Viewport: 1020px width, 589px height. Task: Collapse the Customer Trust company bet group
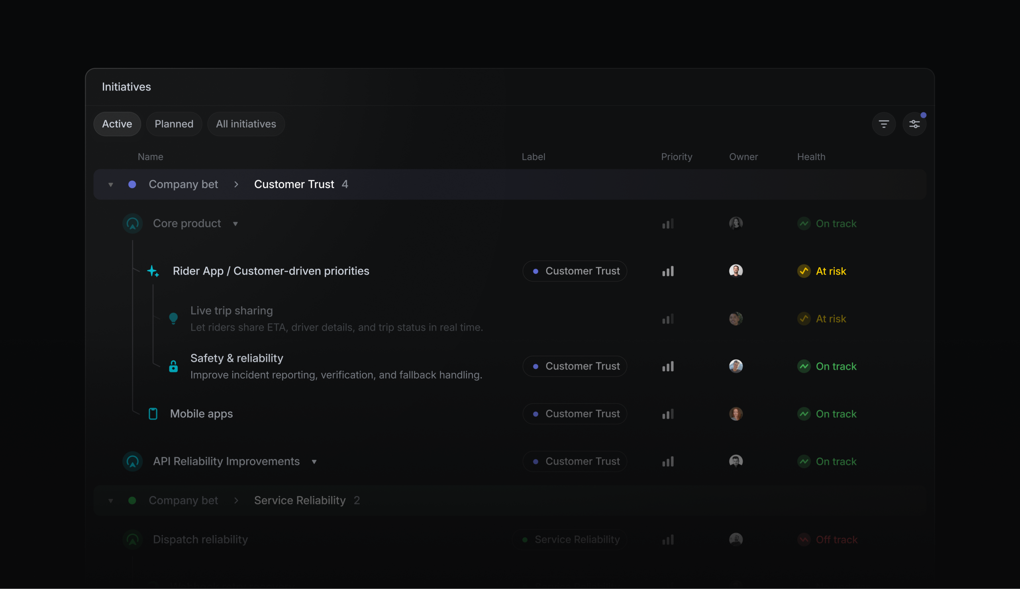pyautogui.click(x=110, y=184)
